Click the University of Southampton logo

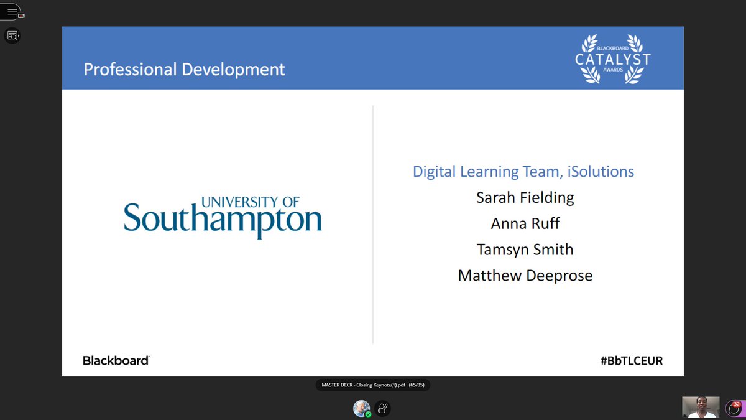tap(223, 217)
